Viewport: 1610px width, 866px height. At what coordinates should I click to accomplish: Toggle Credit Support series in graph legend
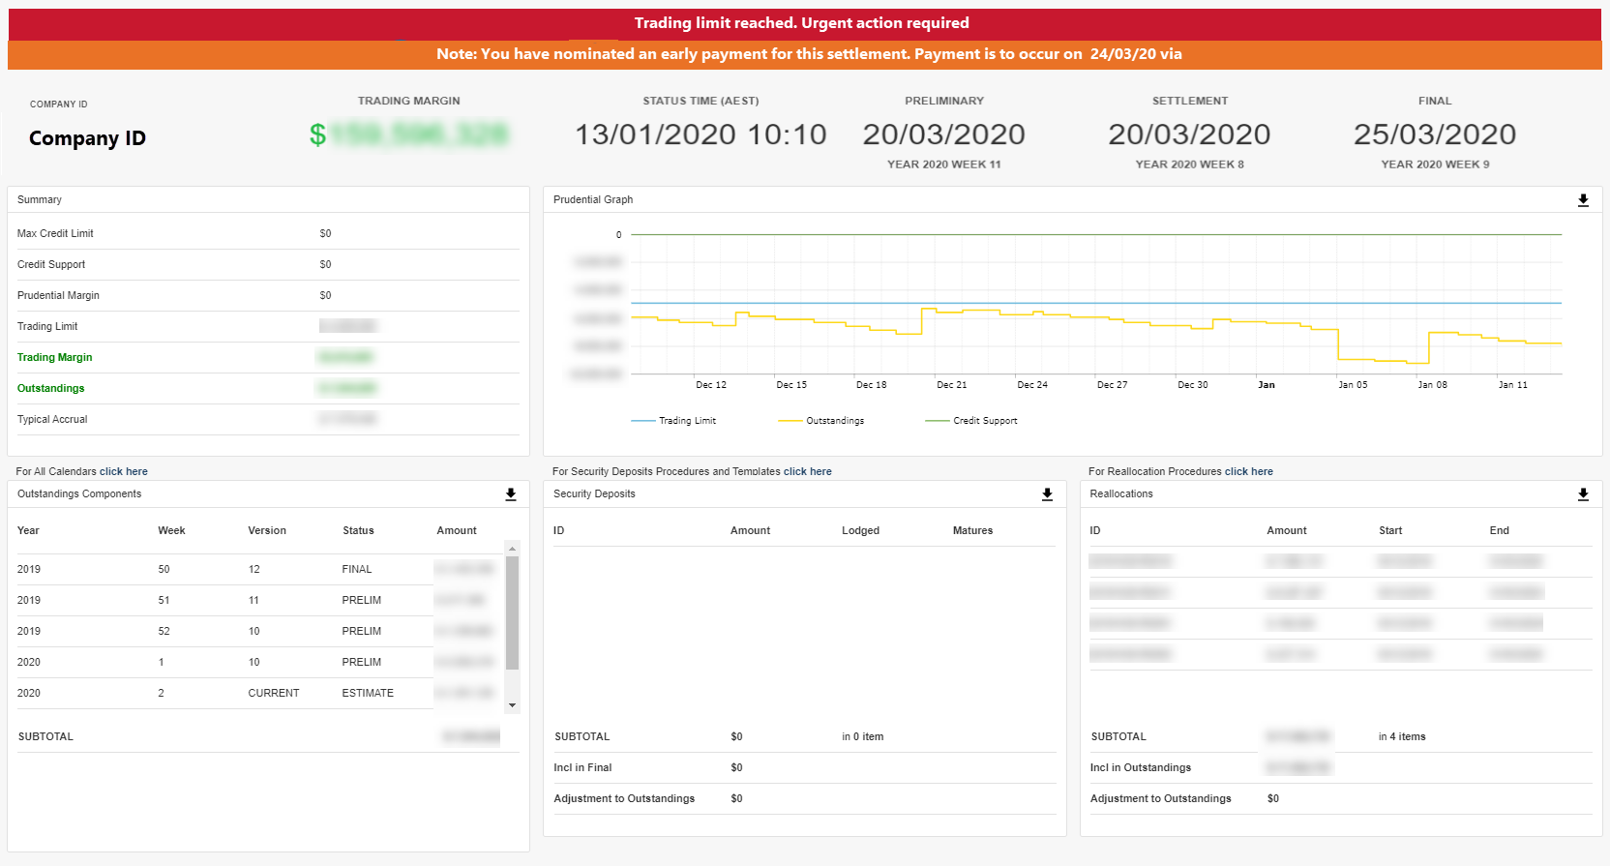pyautogui.click(x=971, y=421)
